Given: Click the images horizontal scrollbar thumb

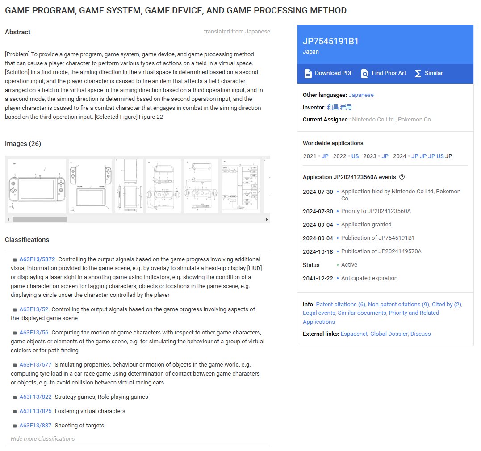Looking at the screenshot, I should tap(39, 220).
